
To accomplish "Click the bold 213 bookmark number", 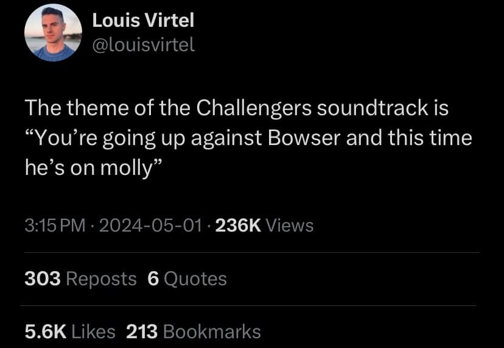I will [x=142, y=332].
